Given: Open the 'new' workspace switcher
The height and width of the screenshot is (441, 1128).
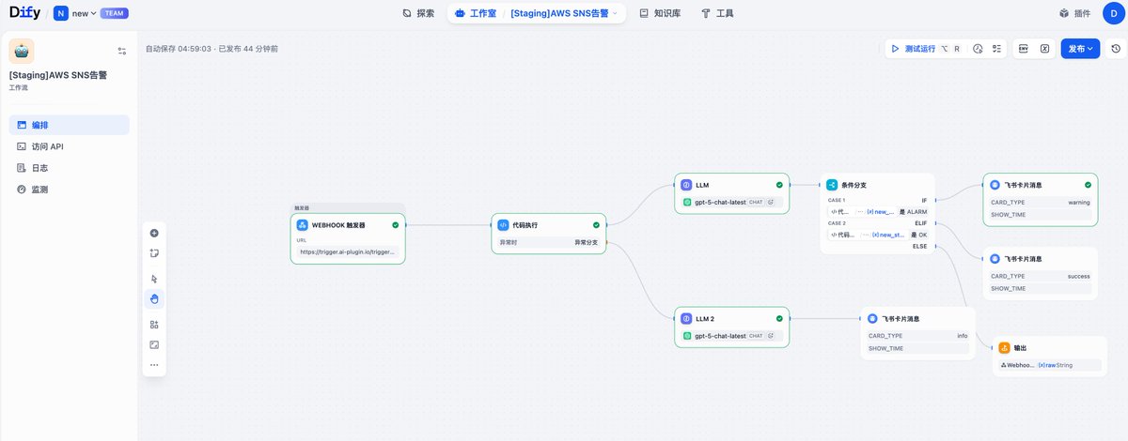Looking at the screenshot, I should [75, 14].
